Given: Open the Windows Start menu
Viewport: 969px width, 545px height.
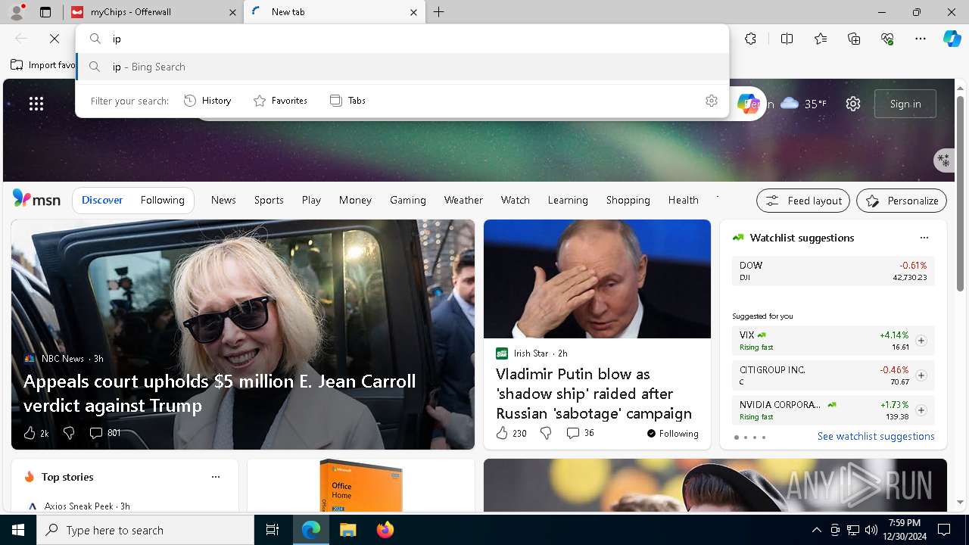Looking at the screenshot, I should pos(18,530).
